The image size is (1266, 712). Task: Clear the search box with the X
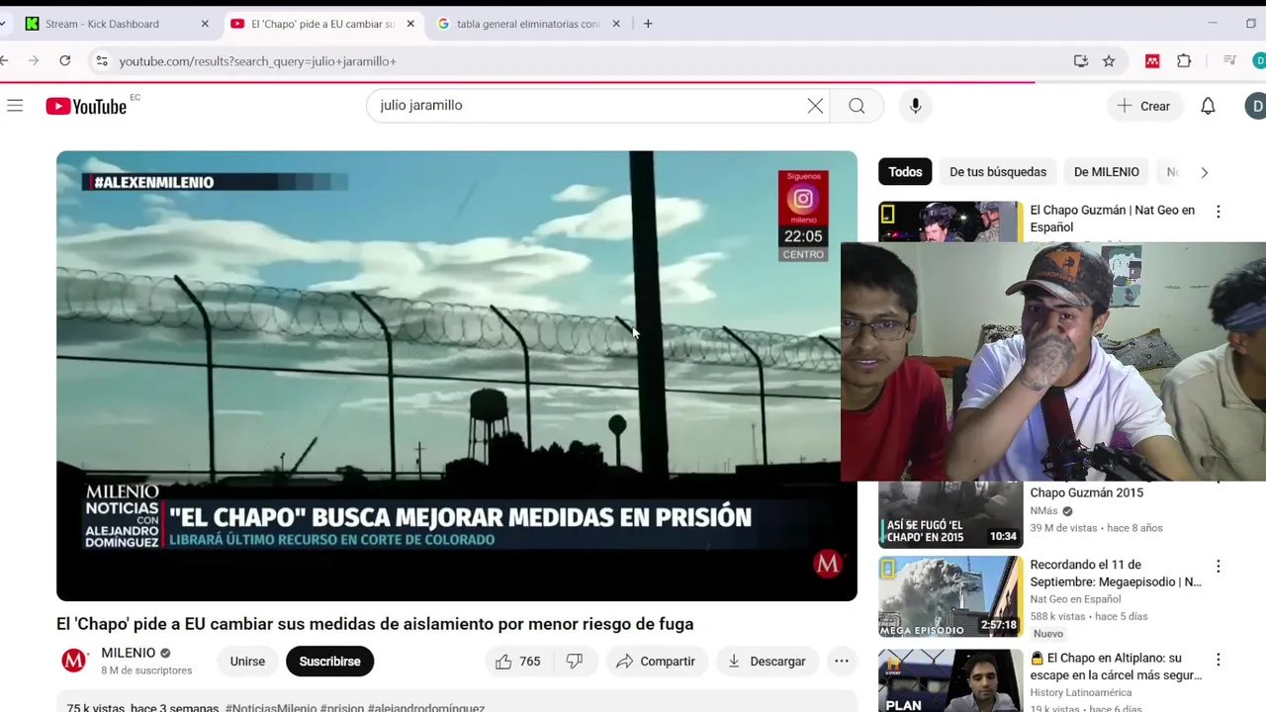[815, 106]
